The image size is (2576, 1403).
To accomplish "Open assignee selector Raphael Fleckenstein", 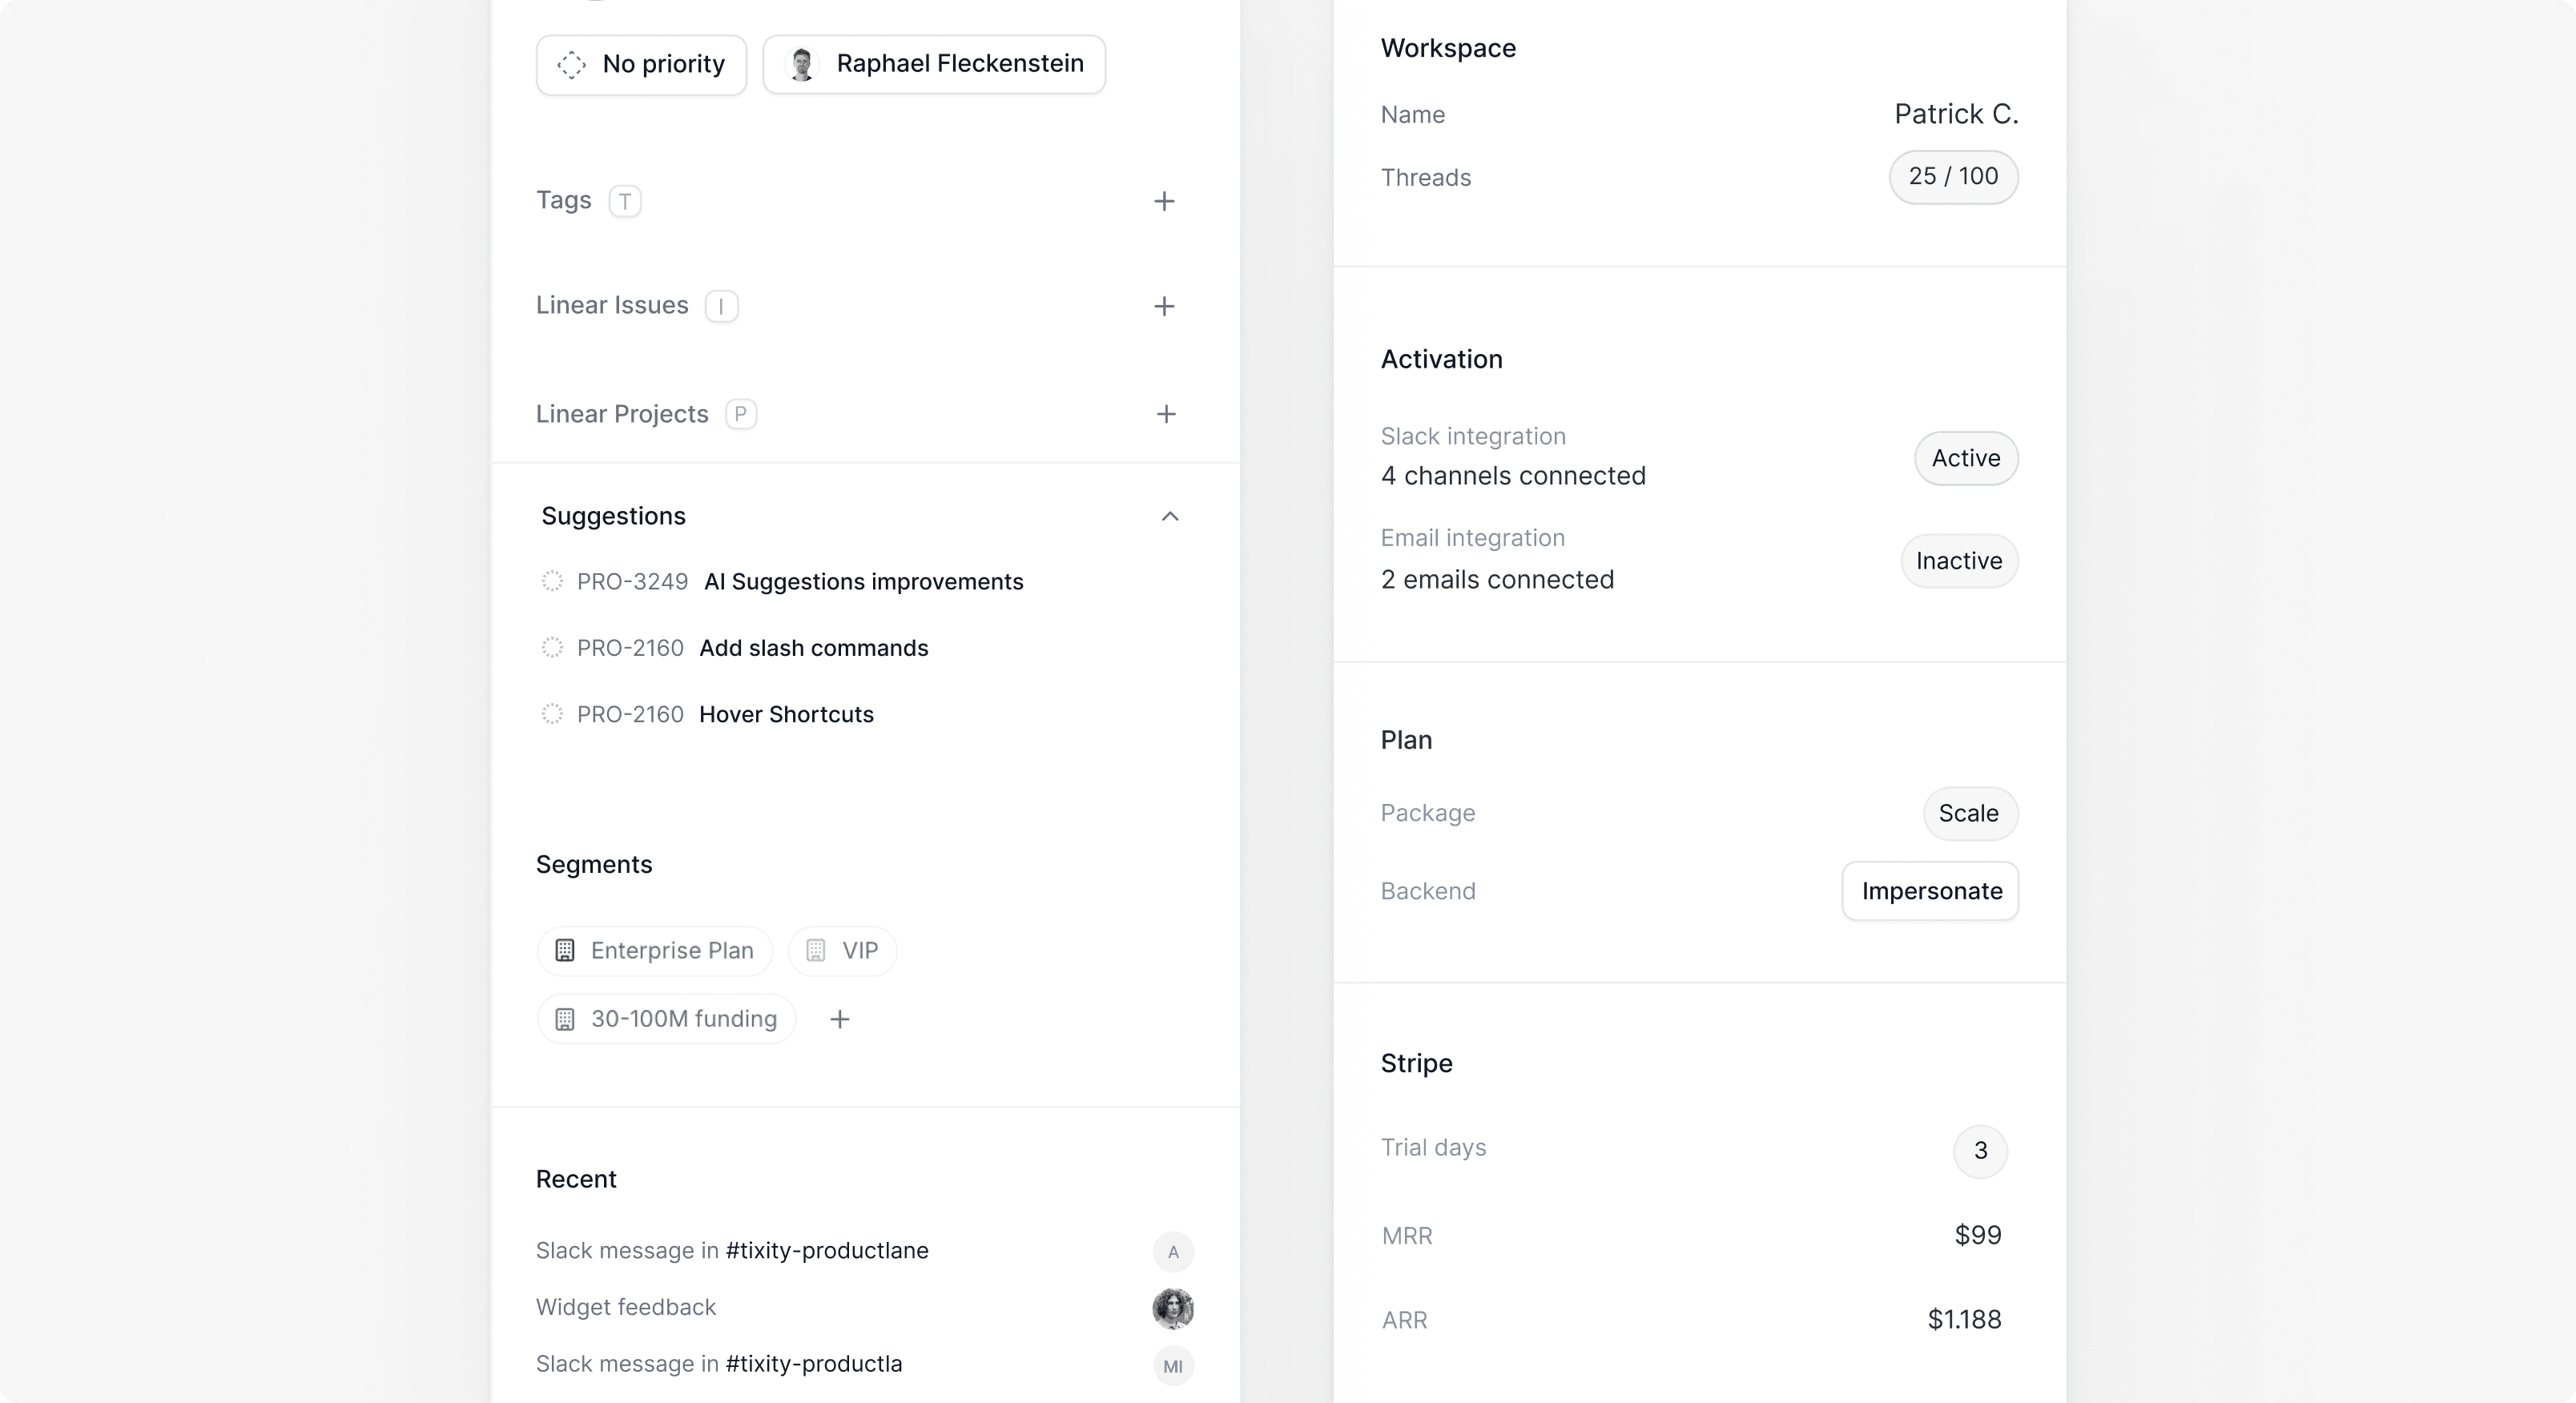I will tap(934, 65).
